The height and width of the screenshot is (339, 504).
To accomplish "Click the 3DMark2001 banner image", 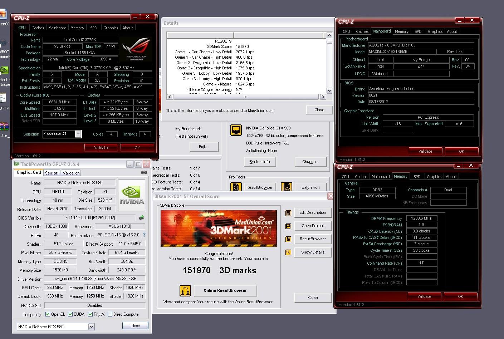I will (219, 228).
